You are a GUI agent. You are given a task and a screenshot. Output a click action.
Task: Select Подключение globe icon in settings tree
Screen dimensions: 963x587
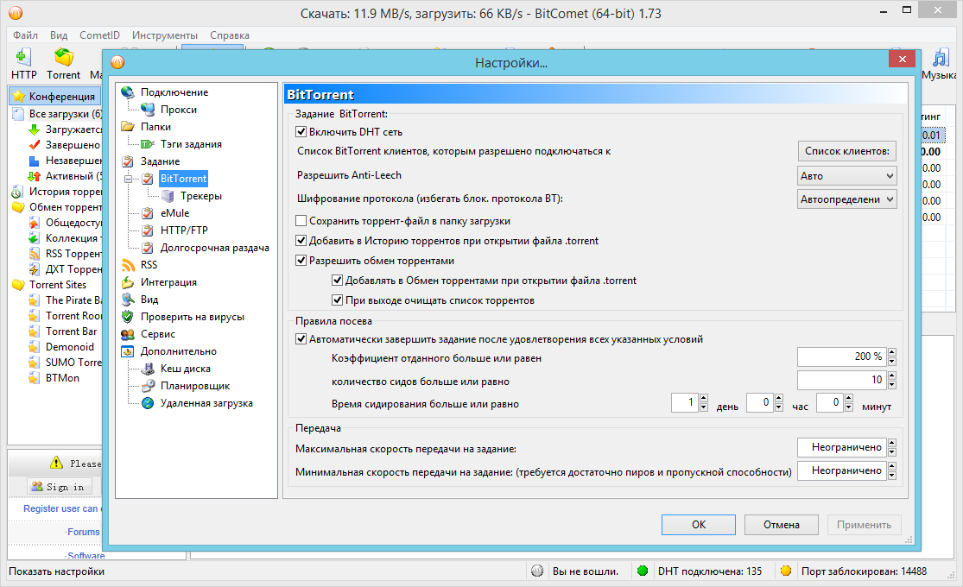[x=128, y=92]
